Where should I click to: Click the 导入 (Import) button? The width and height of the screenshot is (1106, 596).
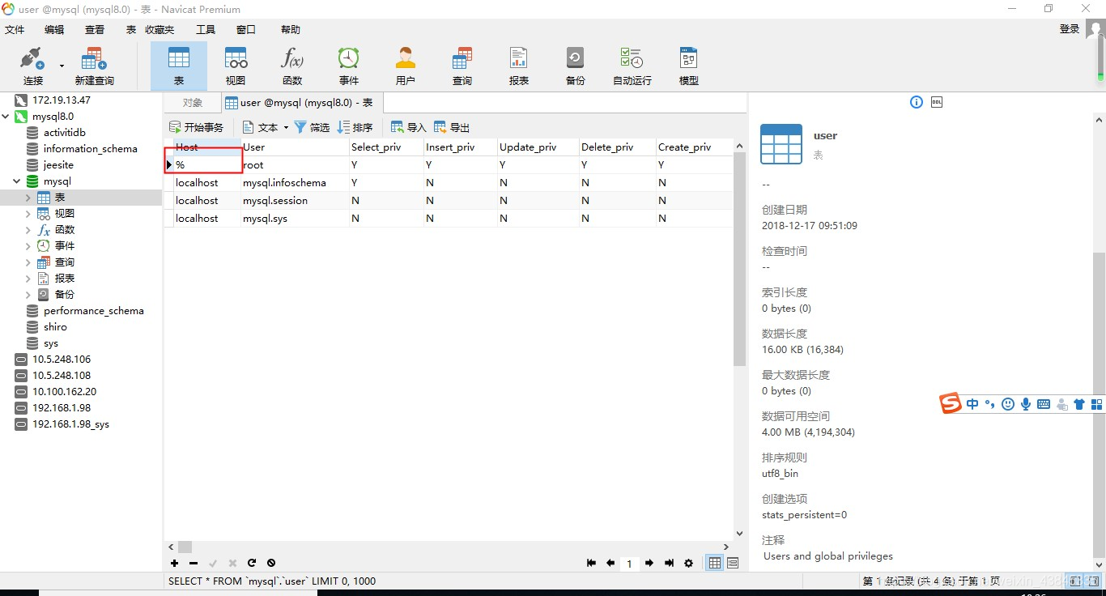pos(408,128)
